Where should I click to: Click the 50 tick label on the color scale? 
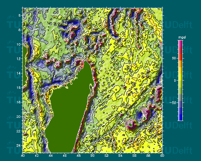[x=174, y=58]
